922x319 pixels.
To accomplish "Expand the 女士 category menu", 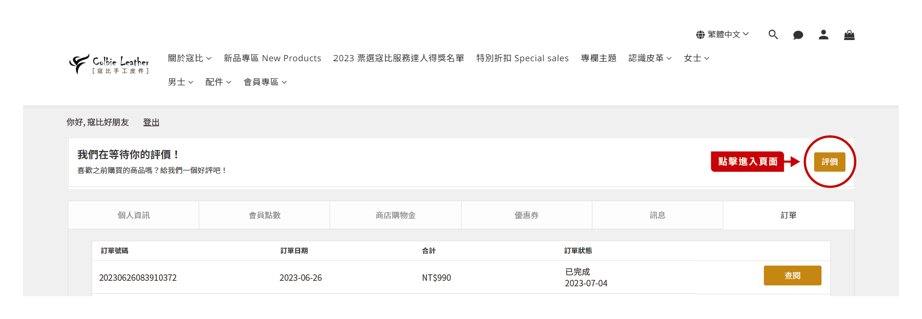I will pos(696,58).
